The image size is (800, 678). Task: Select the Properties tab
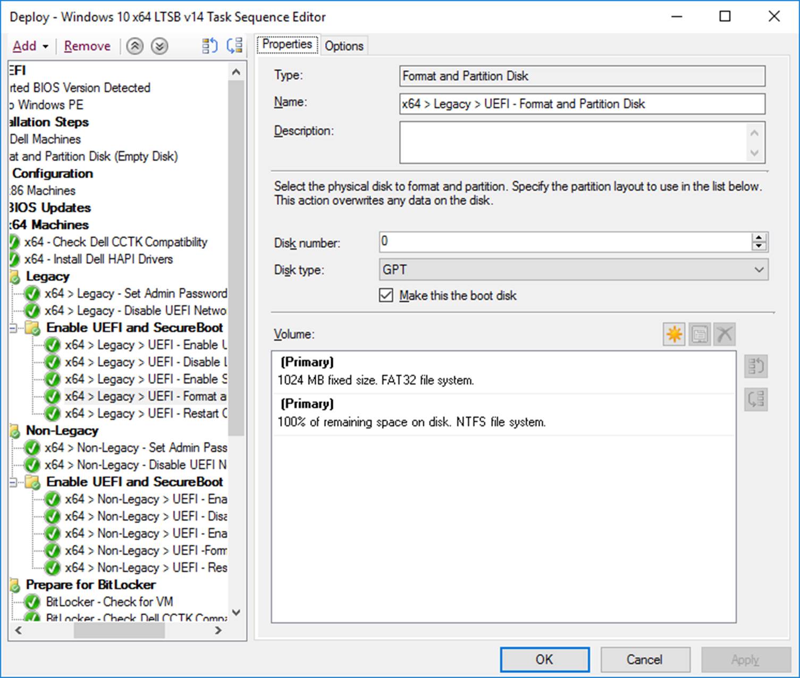click(287, 44)
